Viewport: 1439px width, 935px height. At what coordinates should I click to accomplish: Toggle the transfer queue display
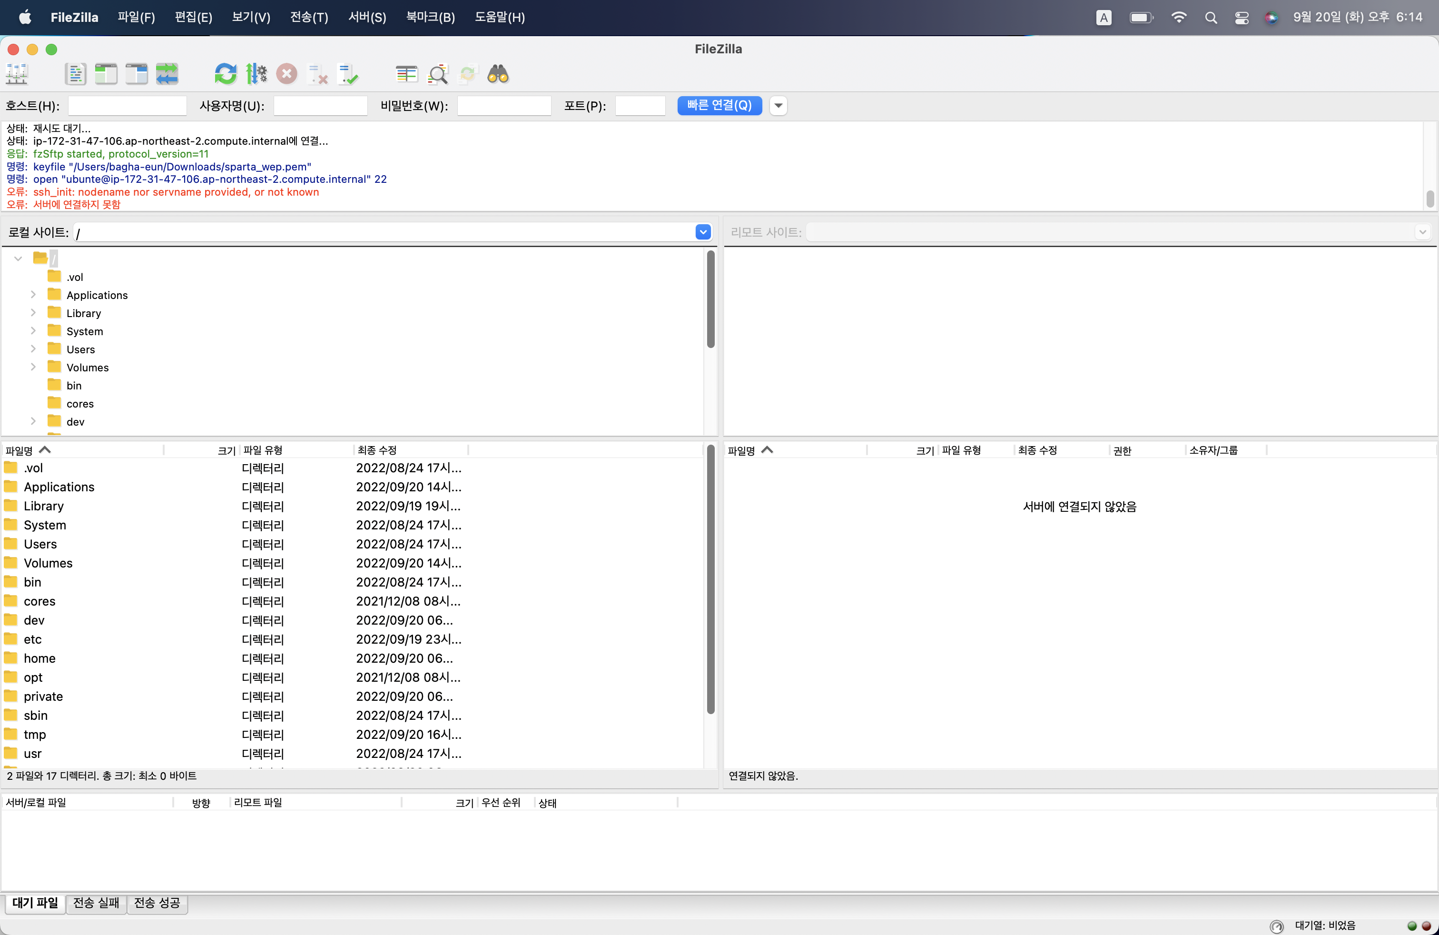(167, 74)
